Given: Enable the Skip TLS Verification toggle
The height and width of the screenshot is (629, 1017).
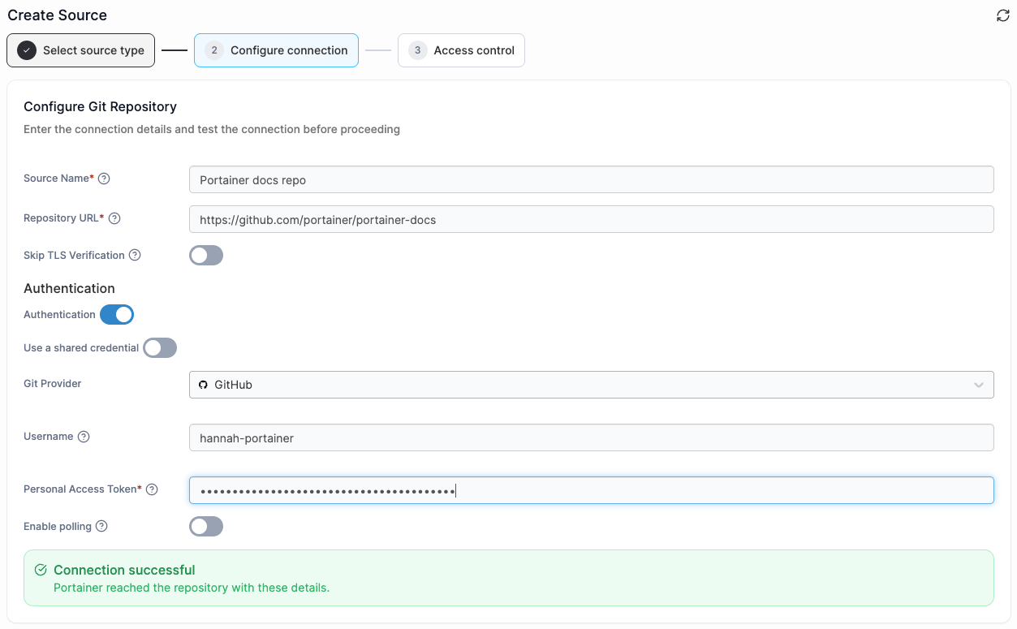Looking at the screenshot, I should click(x=206, y=256).
